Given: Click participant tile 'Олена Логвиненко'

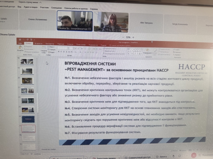Looking at the screenshot, I should [38, 20].
